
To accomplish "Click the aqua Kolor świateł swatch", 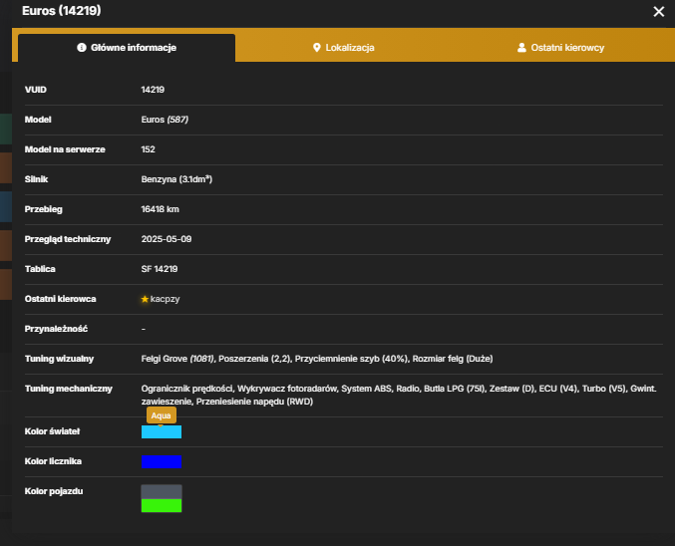I will click(x=162, y=432).
